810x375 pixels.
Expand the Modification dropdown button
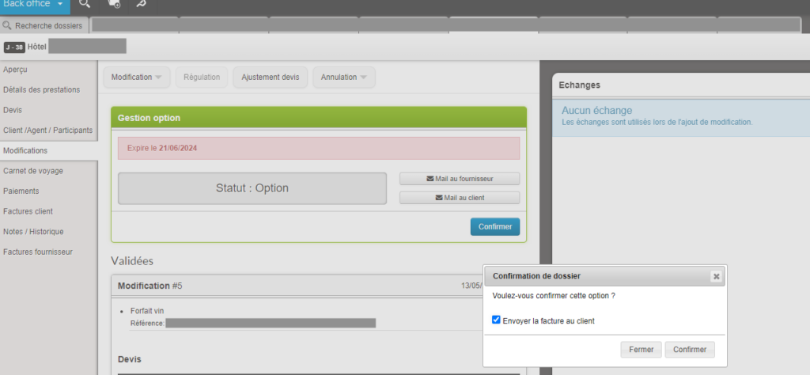(x=136, y=78)
